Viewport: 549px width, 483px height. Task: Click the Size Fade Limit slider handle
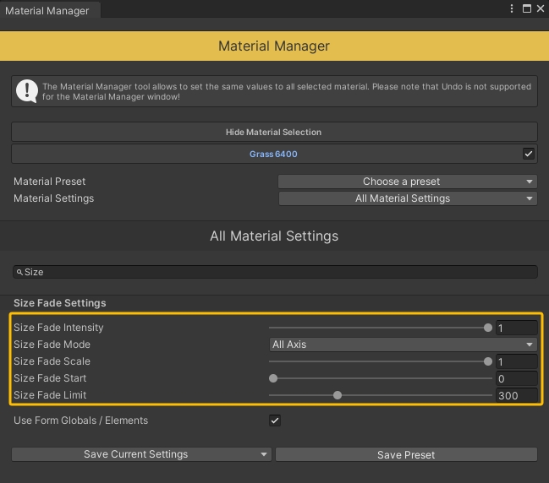338,395
